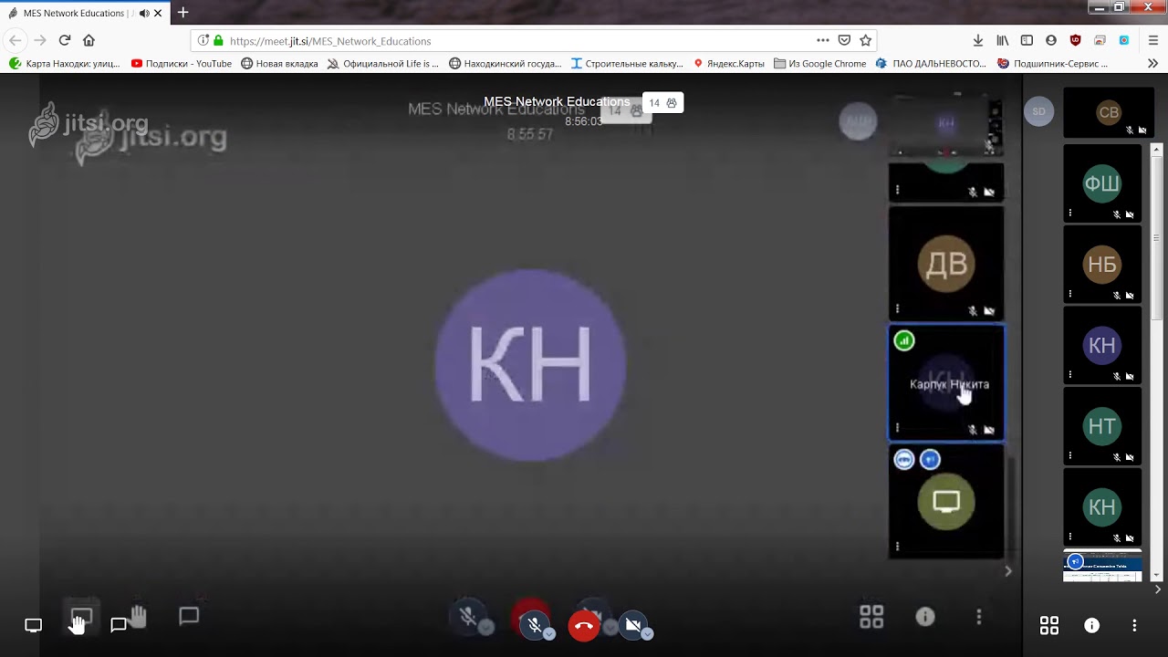Viewport: 1168px width, 657px height.
Task: Show more bookmarks with the double-chevron
Action: coord(1153,64)
